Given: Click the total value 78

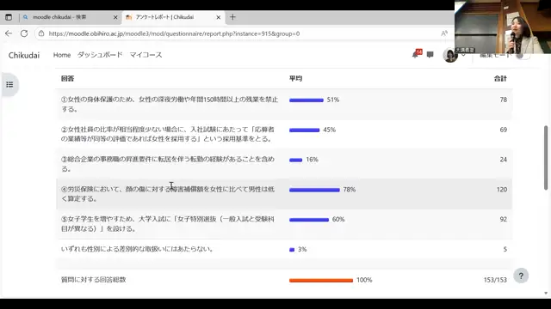Looking at the screenshot, I should click(x=503, y=100).
